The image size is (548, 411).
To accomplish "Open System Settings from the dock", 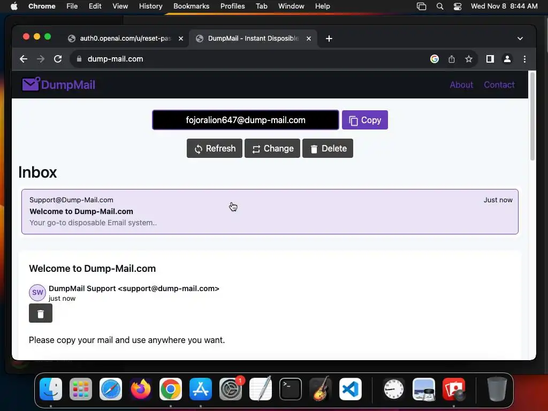I will [231, 389].
